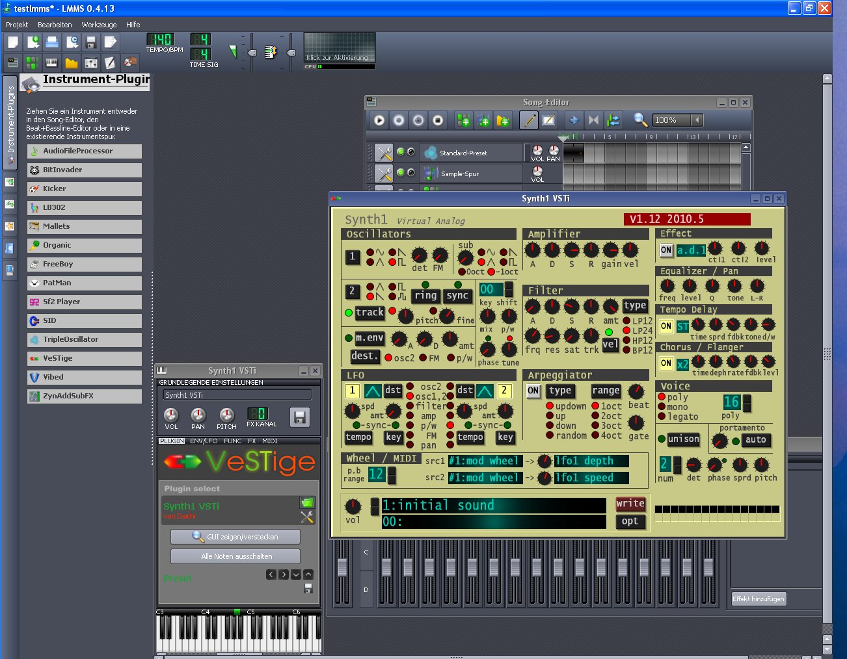Solo the Standard-Preset track
Screen dimensions: 847x659
coord(410,151)
